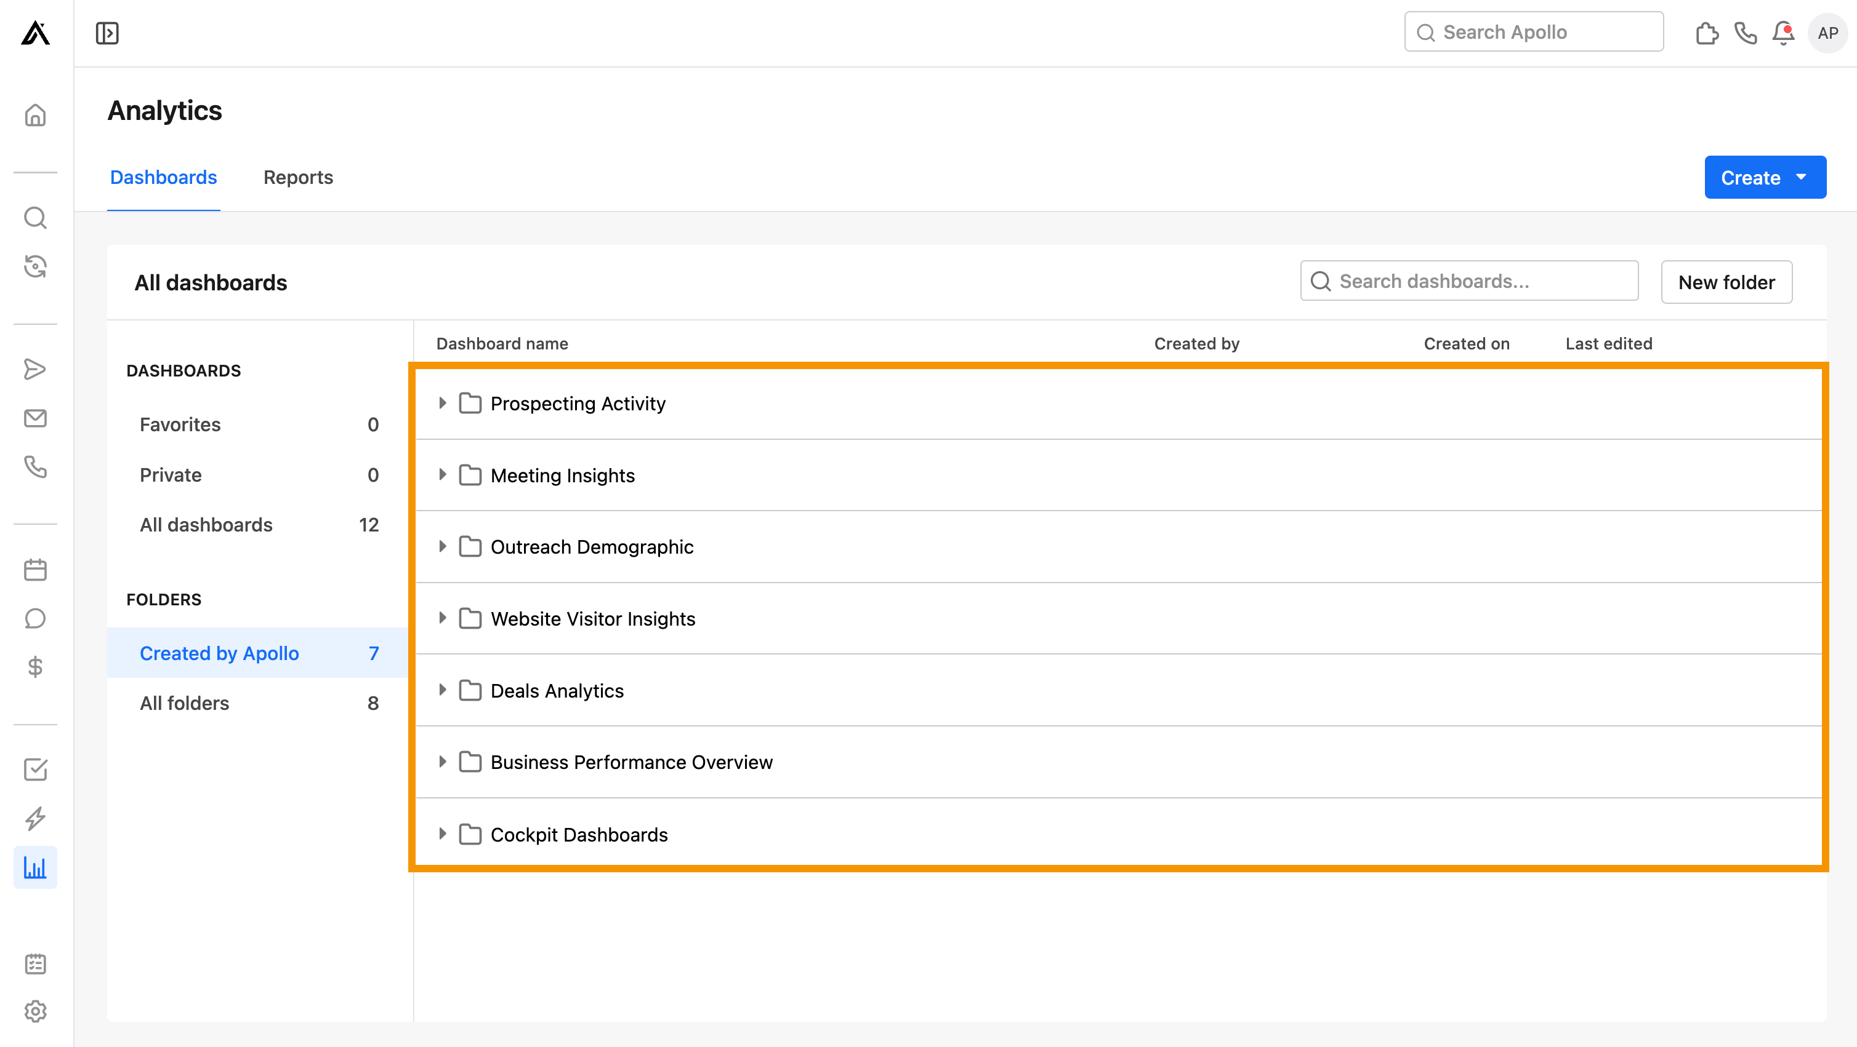The height and width of the screenshot is (1047, 1857).
Task: Toggle the sidebar expand panel icon
Action: point(107,33)
